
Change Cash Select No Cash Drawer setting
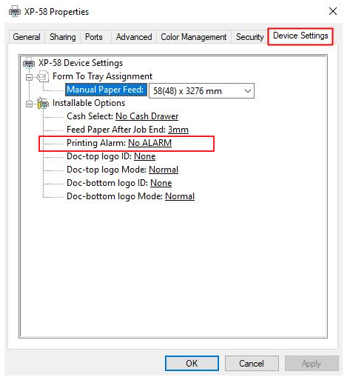click(x=147, y=116)
